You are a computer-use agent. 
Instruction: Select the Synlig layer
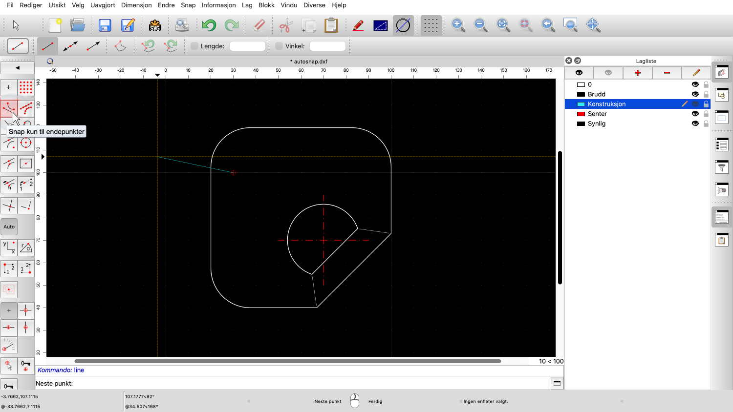coord(596,124)
